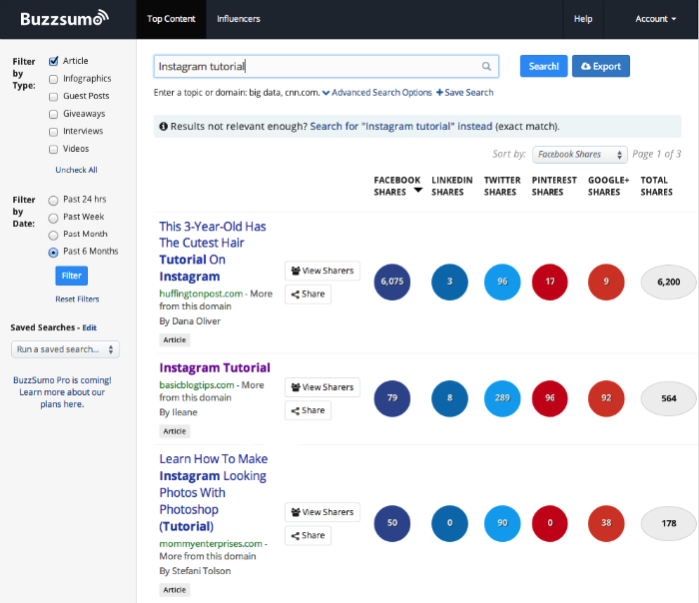Uncheck the Article type filter
Screen dimensions: 699x603
coord(54,61)
